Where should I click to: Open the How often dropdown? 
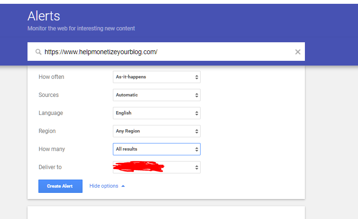(x=156, y=77)
